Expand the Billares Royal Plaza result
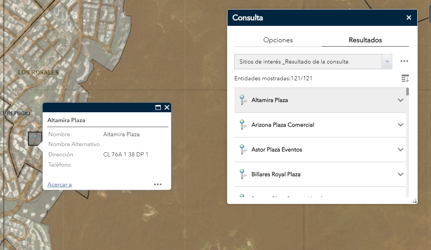This screenshot has height=250, width=431. point(401,174)
